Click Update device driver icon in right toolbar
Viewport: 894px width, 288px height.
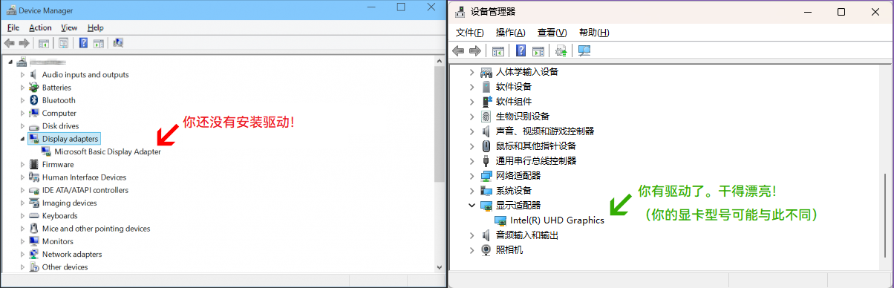tap(561, 50)
